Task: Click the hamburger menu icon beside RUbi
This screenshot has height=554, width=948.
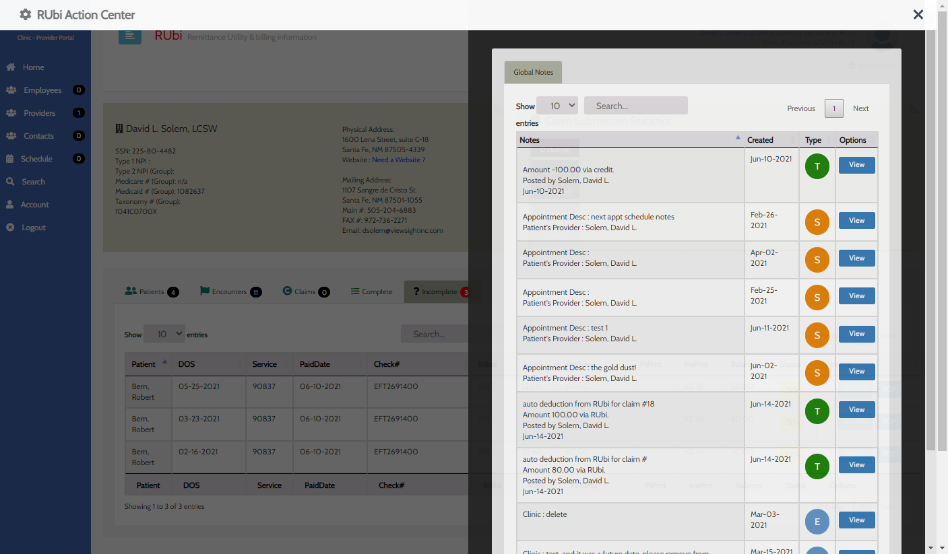Action: point(130,36)
